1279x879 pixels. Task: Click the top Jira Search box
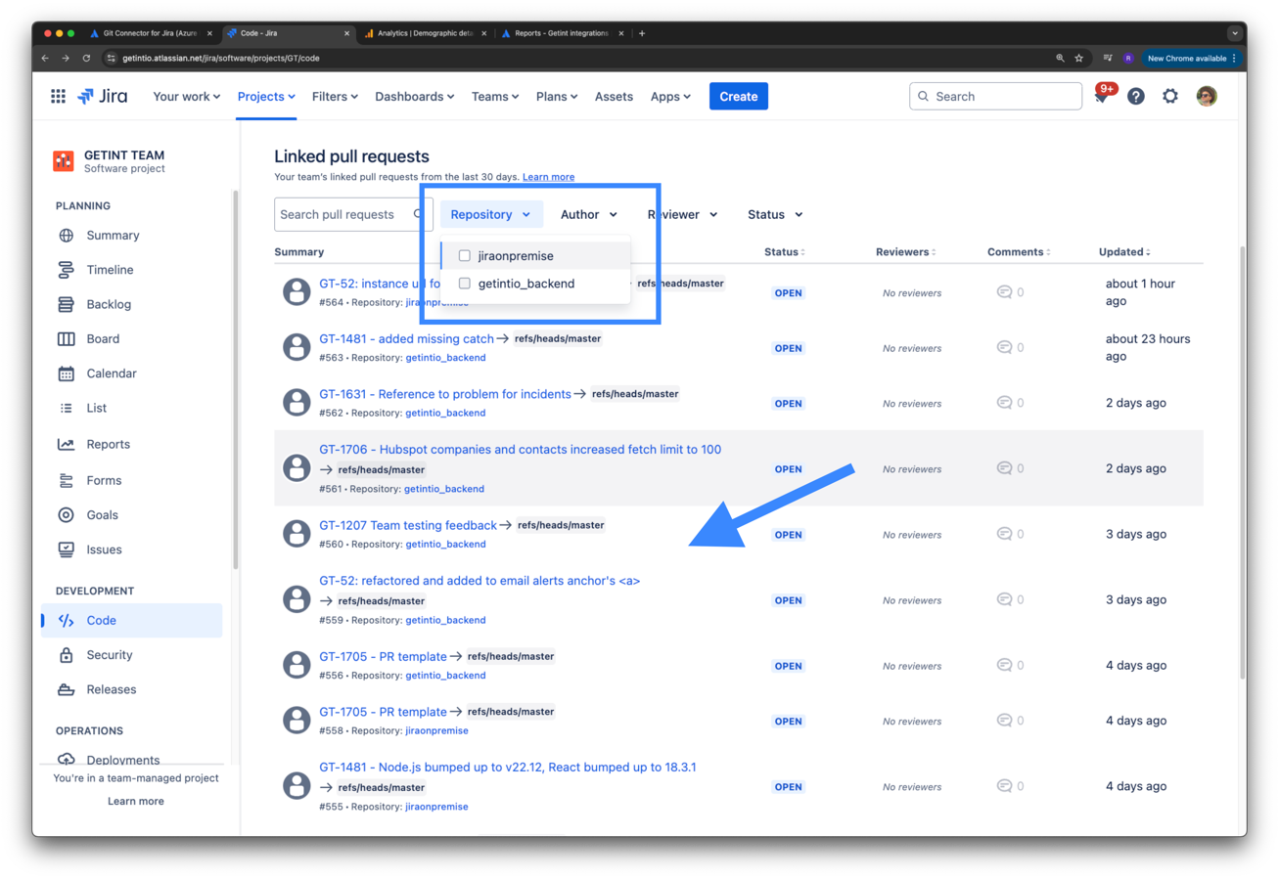(995, 96)
